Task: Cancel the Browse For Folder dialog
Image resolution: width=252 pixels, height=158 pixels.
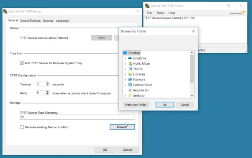Action: [185, 105]
